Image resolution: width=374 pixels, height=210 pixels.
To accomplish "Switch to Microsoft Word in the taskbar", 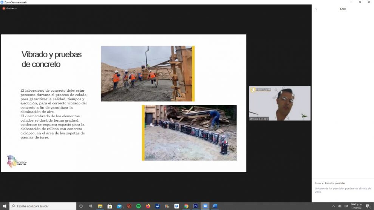I will click(x=215, y=206).
